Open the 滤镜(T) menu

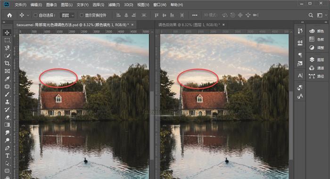[x=114, y=5]
